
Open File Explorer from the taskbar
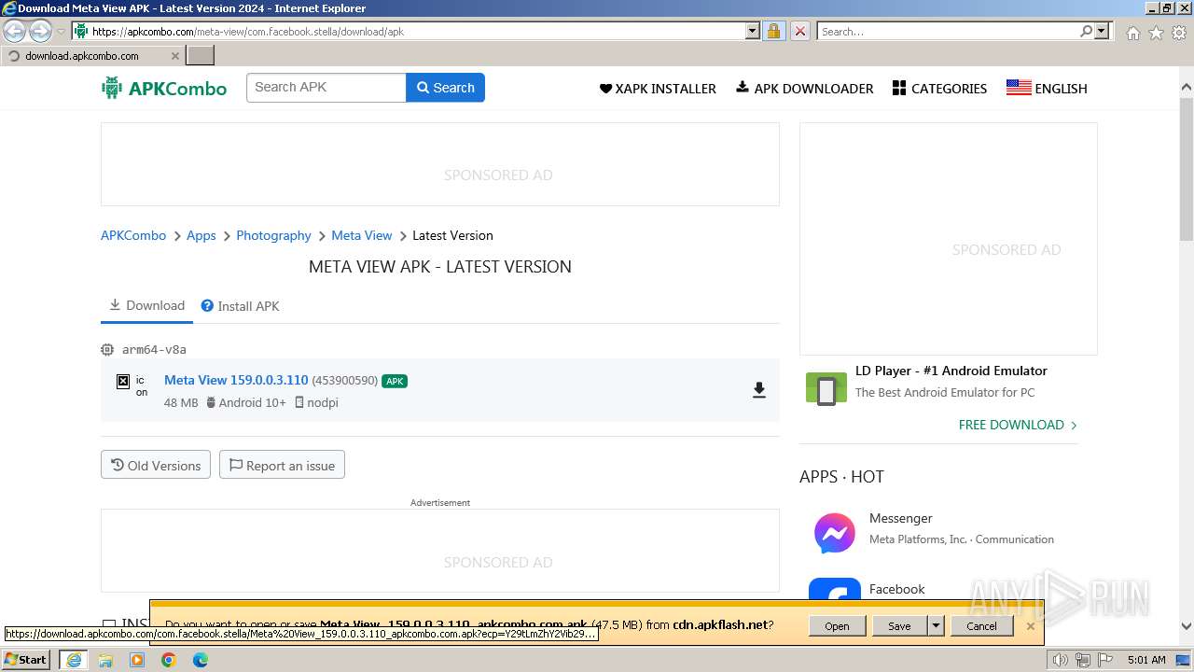[x=105, y=660]
